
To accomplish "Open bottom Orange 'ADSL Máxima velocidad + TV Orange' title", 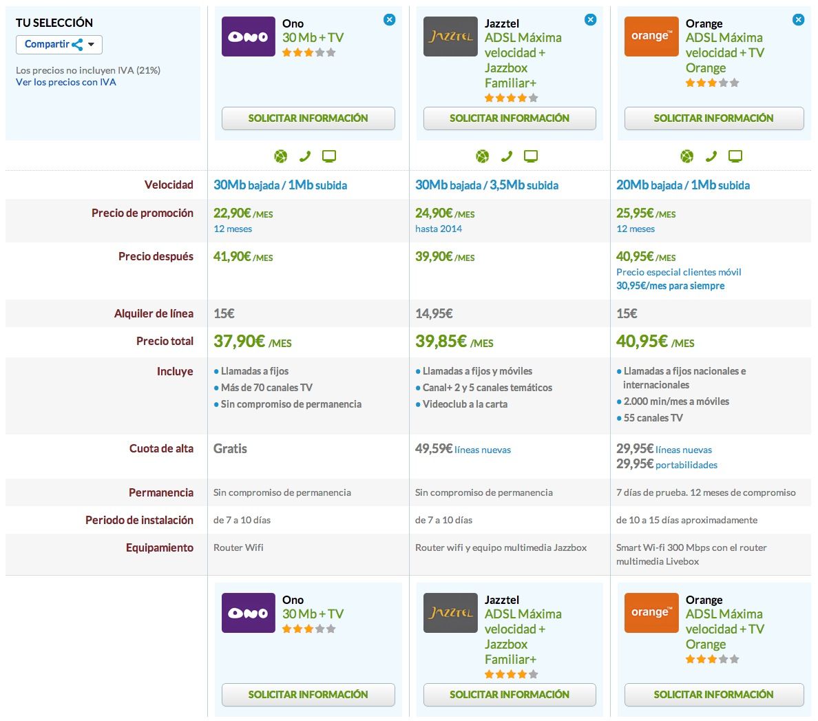I will [725, 629].
